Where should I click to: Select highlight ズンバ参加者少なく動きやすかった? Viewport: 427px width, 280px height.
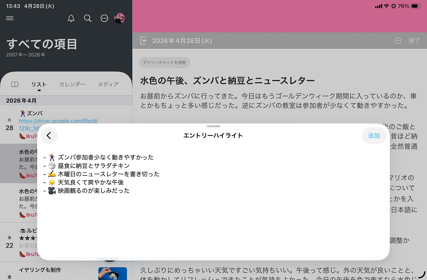click(x=106, y=157)
